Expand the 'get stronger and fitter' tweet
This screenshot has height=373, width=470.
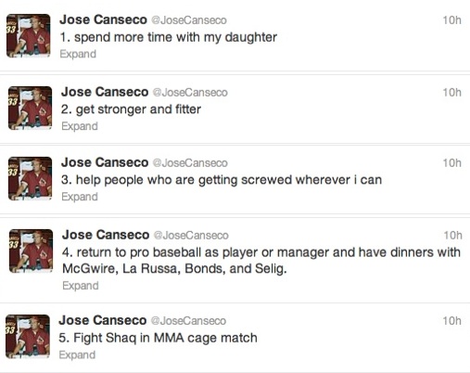point(80,126)
